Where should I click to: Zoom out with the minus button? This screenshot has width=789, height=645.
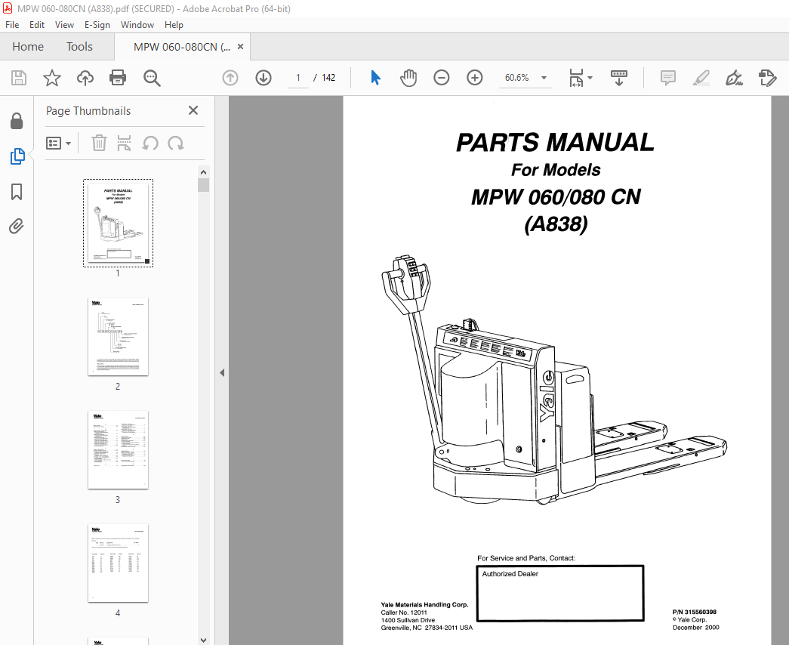(x=441, y=78)
